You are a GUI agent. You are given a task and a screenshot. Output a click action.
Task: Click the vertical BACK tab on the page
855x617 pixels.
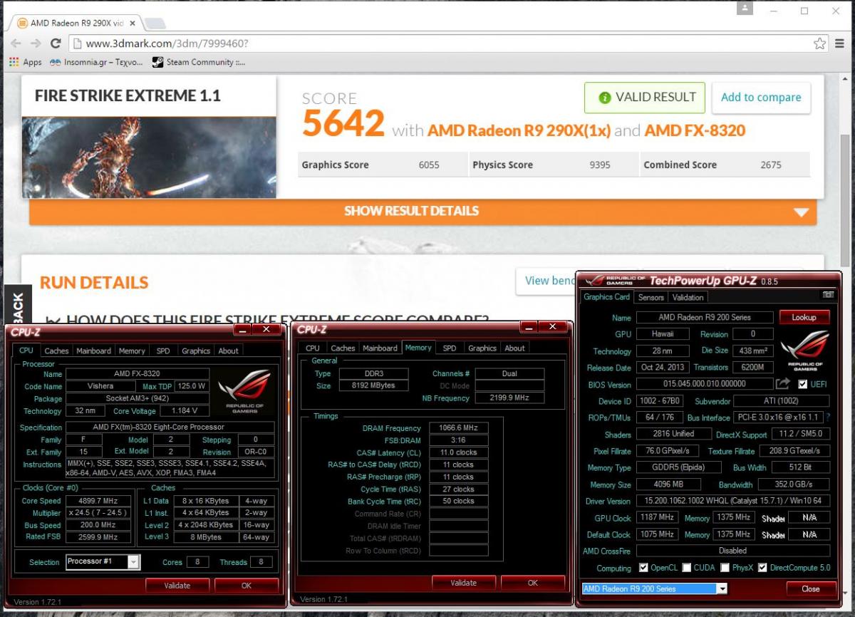point(18,306)
